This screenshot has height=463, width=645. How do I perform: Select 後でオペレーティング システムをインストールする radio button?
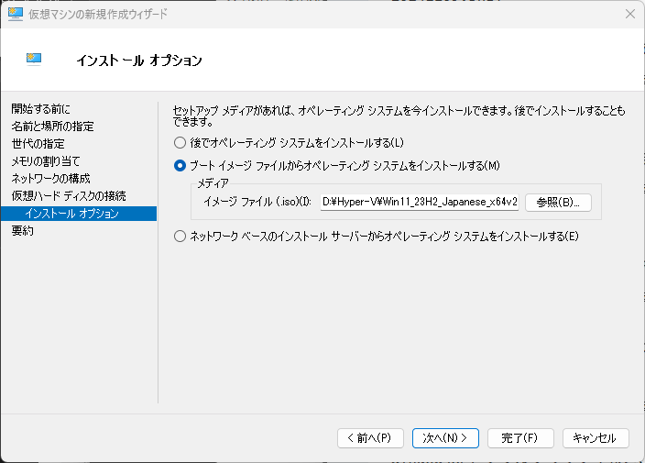(180, 143)
